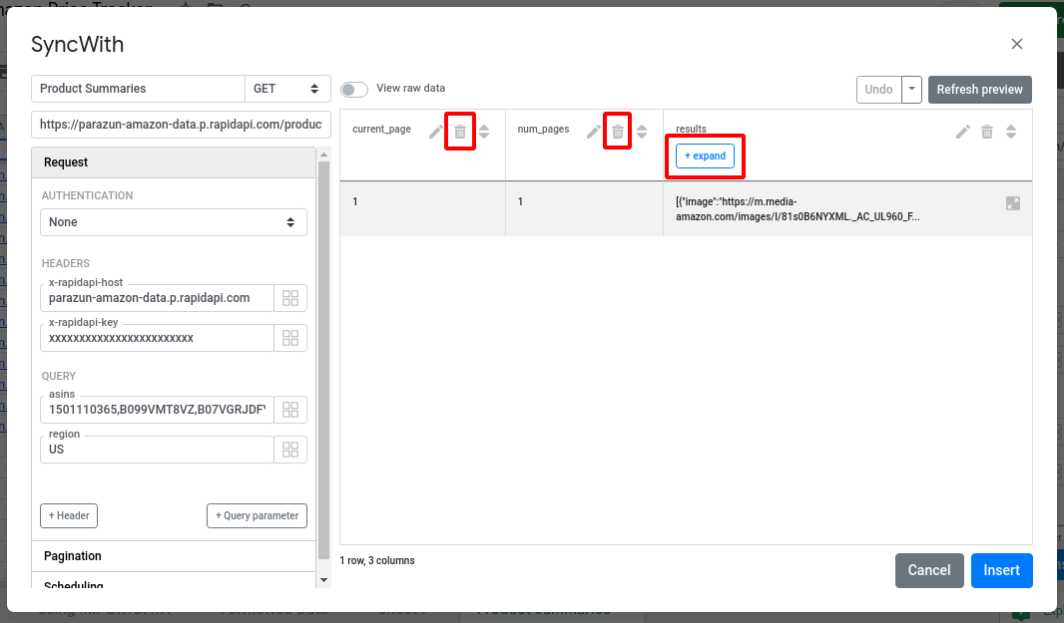Click the + expand button in results
The image size is (1064, 623).
pos(705,156)
